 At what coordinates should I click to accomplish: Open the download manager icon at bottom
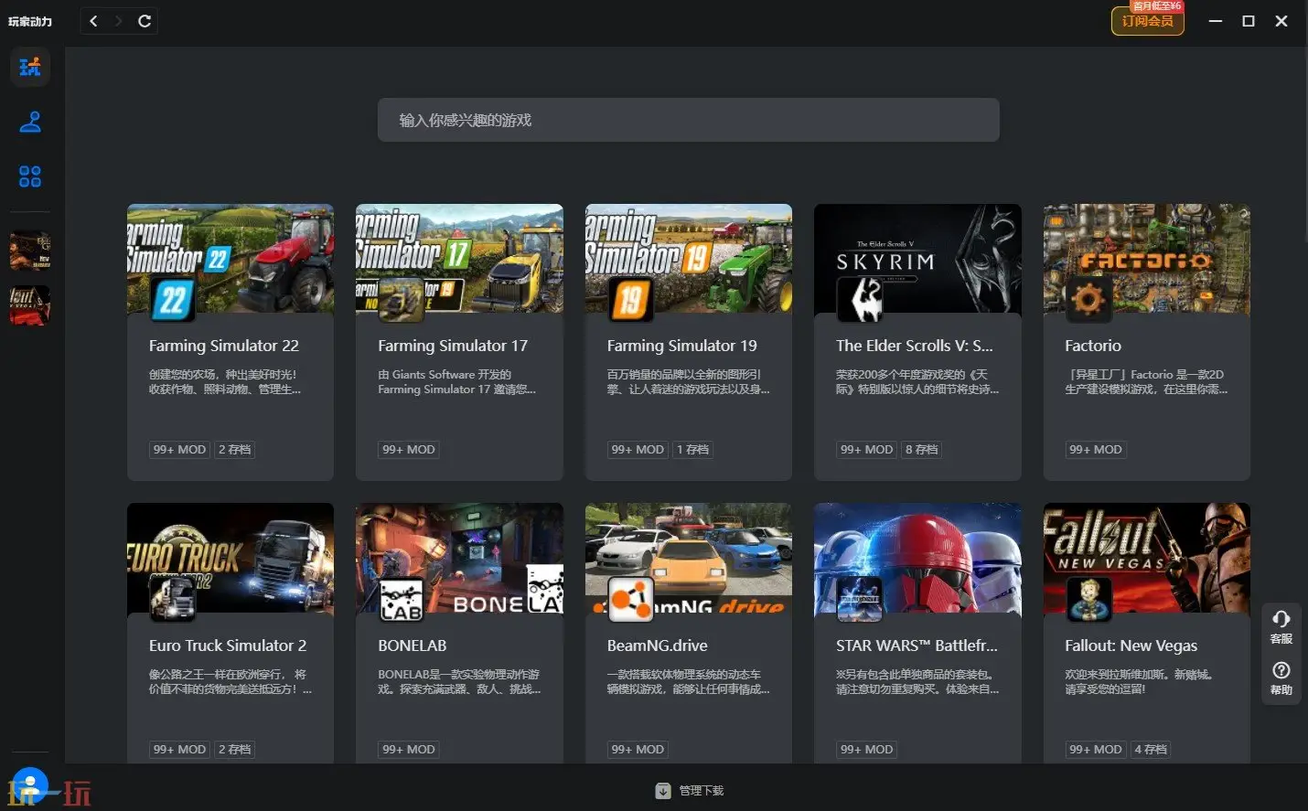(x=663, y=791)
